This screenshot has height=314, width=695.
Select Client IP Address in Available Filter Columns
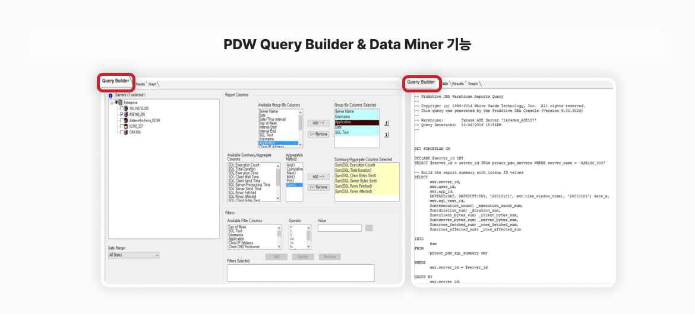tap(241, 243)
